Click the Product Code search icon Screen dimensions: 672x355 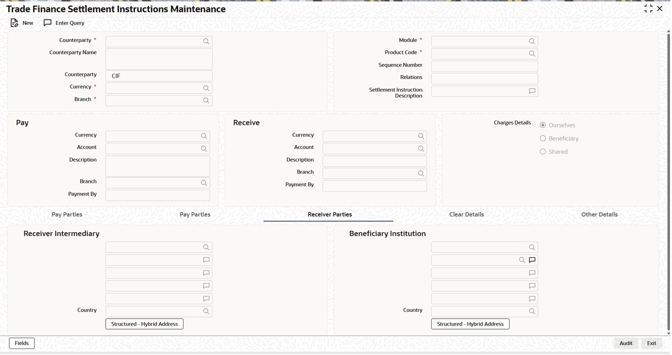coord(532,54)
